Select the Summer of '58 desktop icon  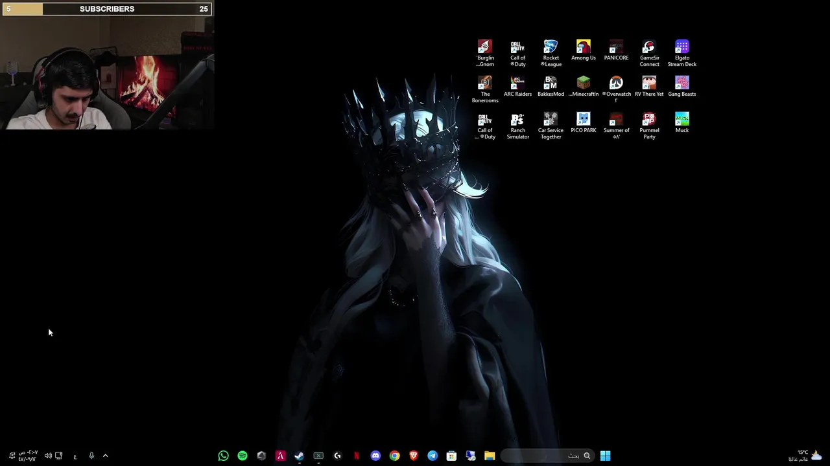(x=616, y=126)
